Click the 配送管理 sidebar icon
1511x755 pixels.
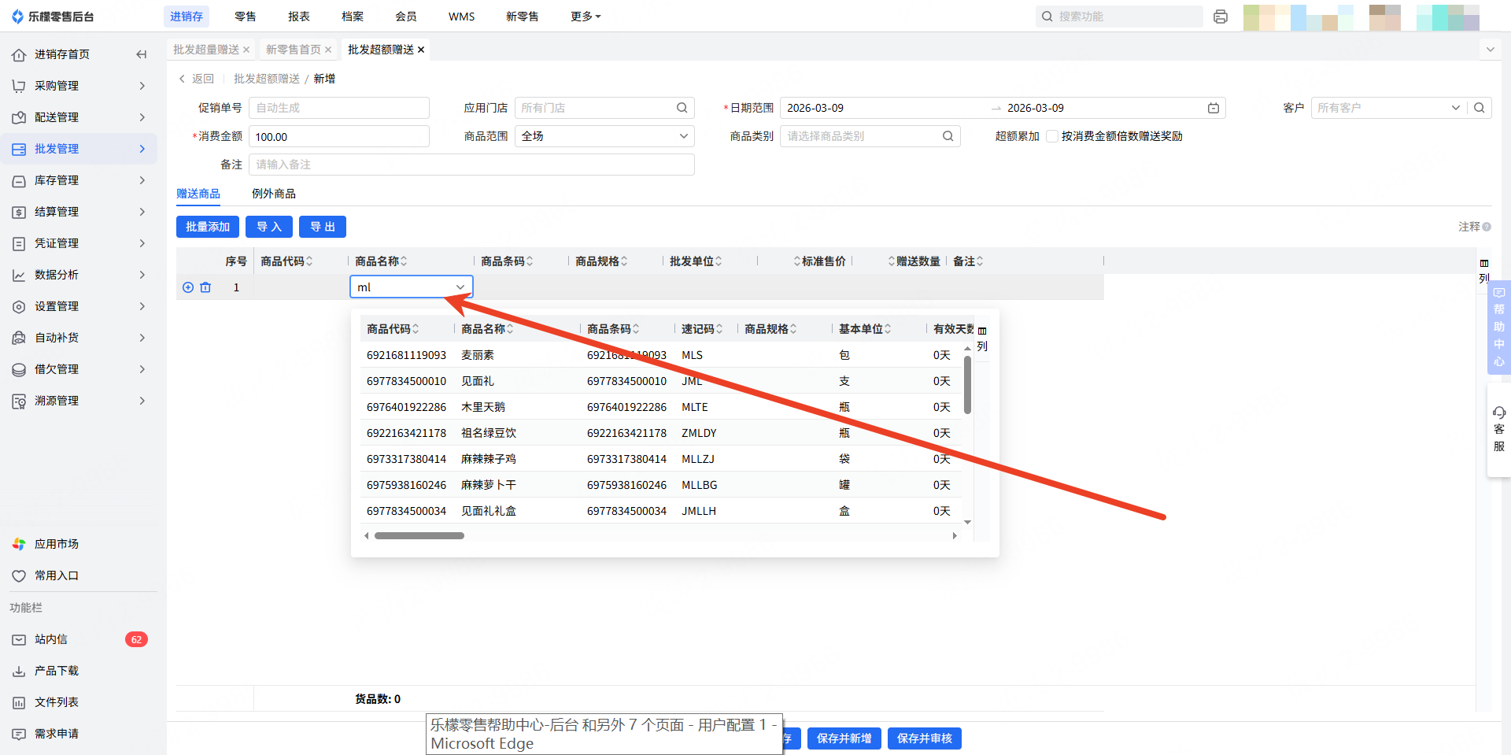(19, 117)
